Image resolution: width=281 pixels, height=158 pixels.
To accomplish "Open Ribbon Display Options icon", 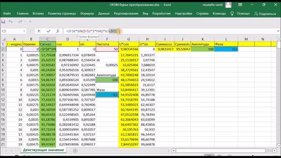I will (x=240, y=5).
